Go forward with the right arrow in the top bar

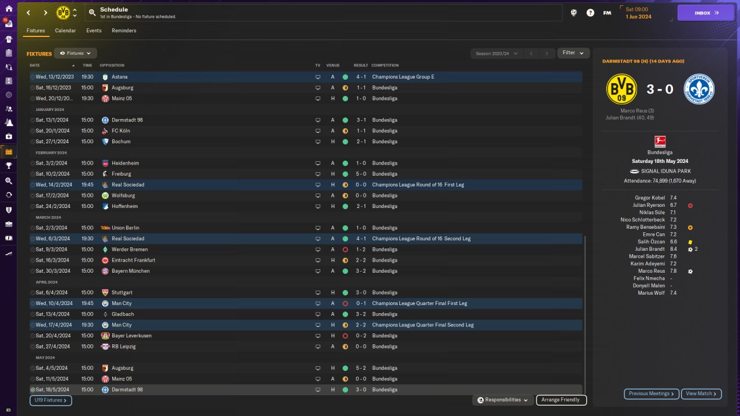point(45,13)
